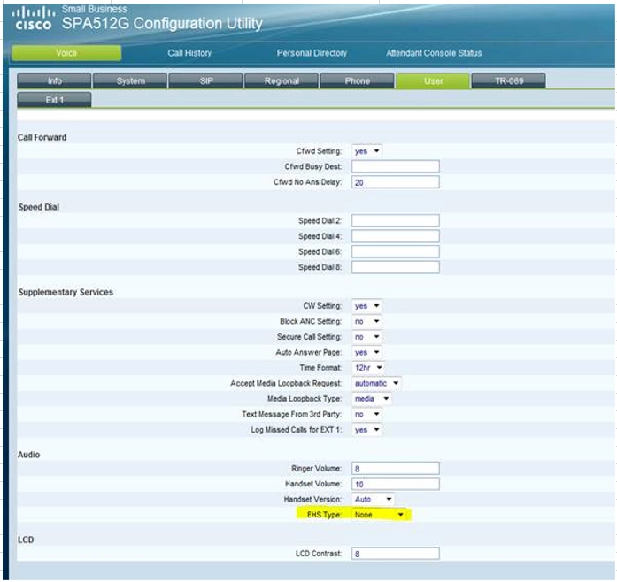This screenshot has height=582, width=617.
Task: Expand the Cfwd Setting dropdown
Action: [366, 151]
